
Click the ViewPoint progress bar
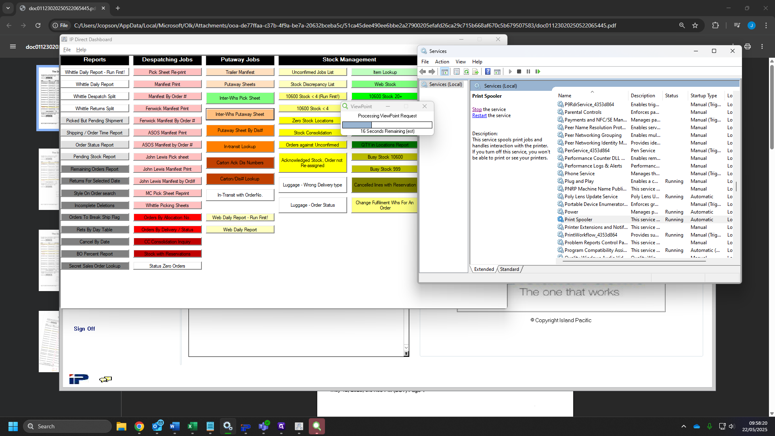pyautogui.click(x=387, y=125)
